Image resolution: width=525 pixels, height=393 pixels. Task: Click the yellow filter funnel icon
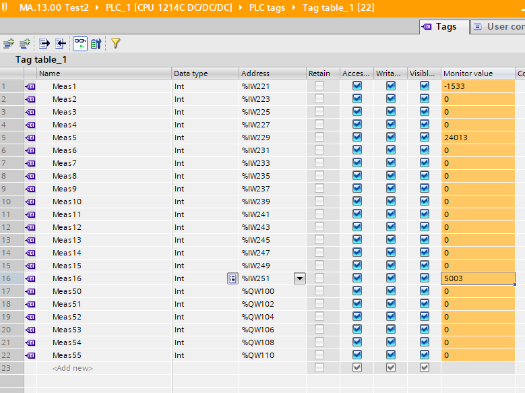pyautogui.click(x=115, y=44)
